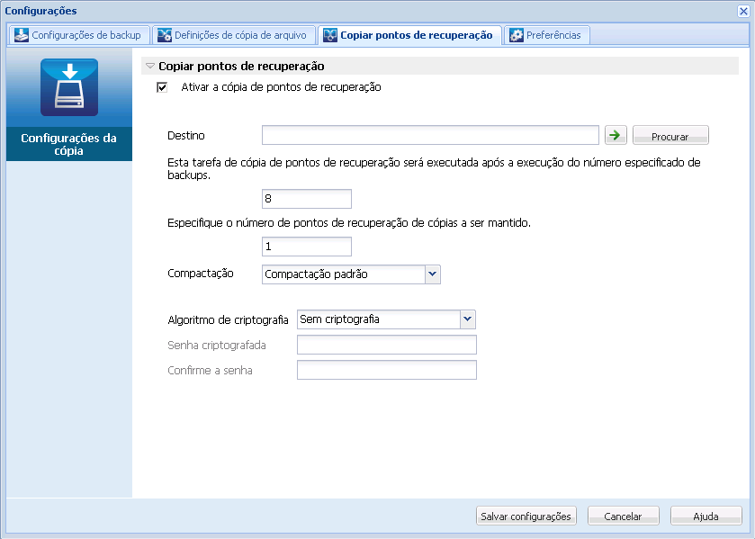Click the icon on the Configurações de backup tab
Screen dimensions: 755x539
coord(19,35)
